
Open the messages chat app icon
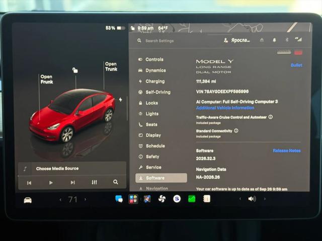tap(119, 199)
